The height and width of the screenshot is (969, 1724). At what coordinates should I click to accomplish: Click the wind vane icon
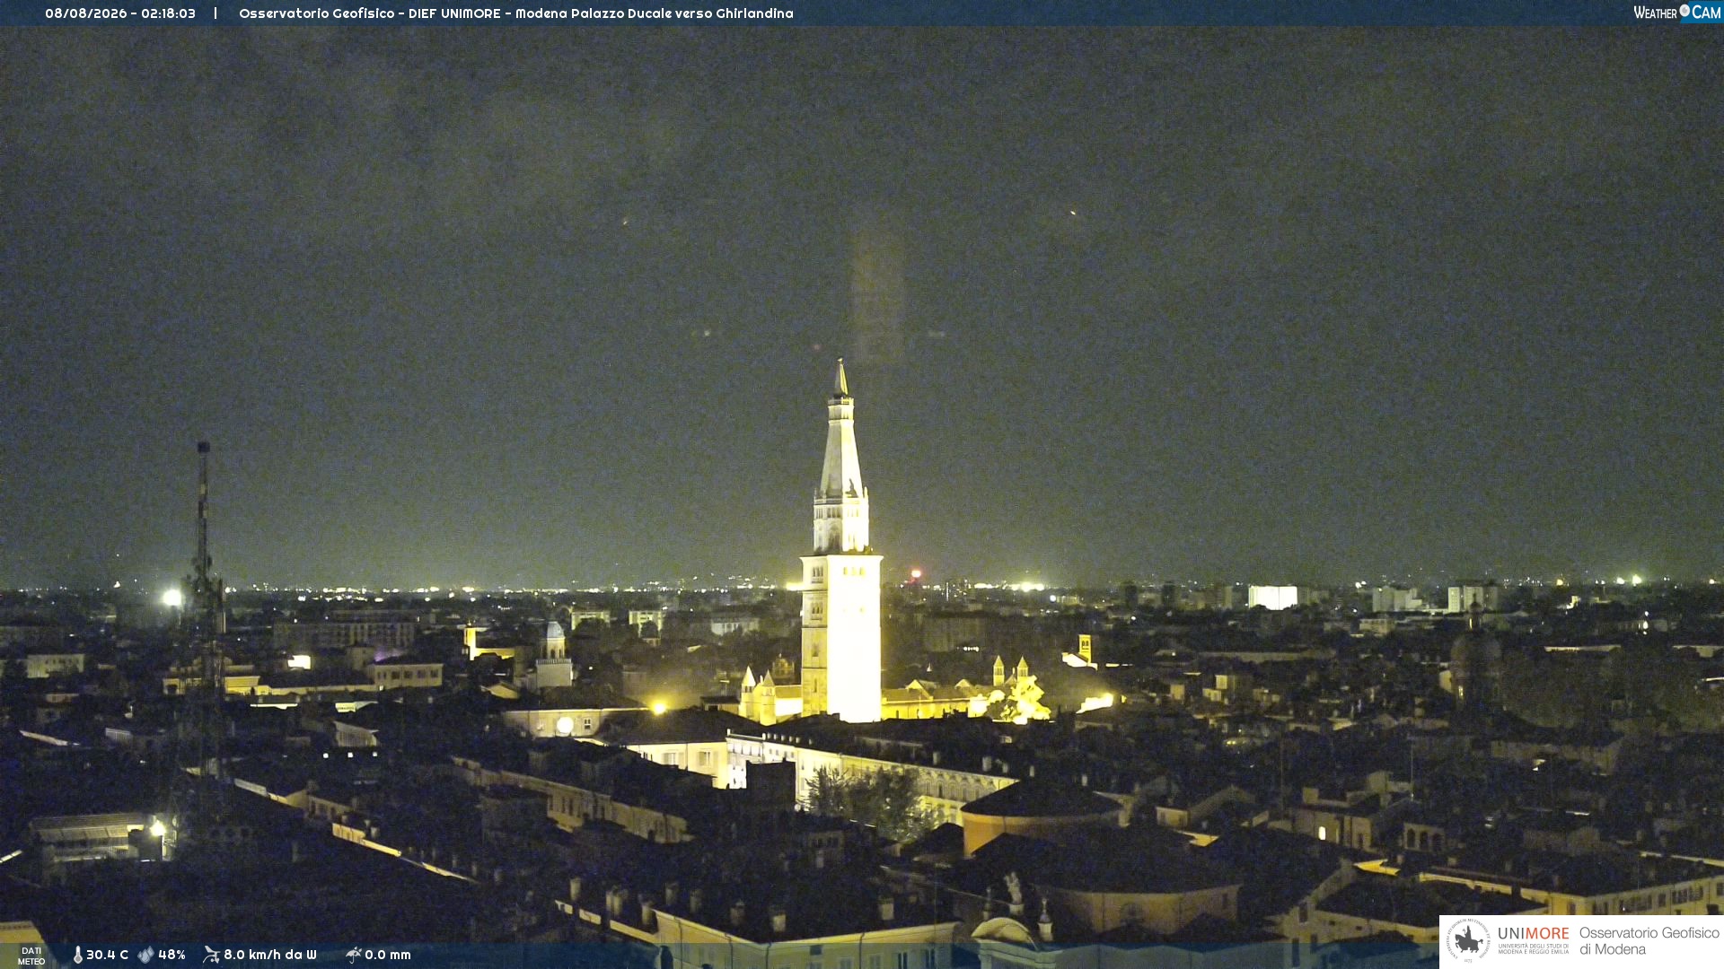[211, 955]
